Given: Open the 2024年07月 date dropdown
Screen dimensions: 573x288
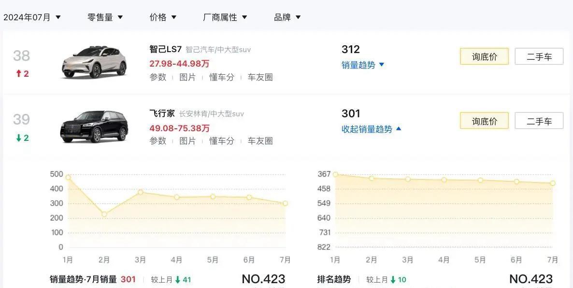Looking at the screenshot, I should (x=32, y=17).
